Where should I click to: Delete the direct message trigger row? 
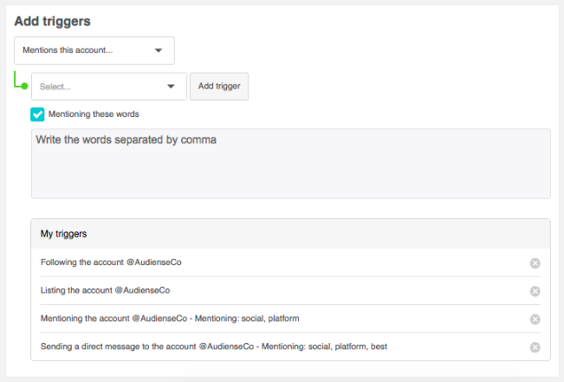[x=535, y=347]
